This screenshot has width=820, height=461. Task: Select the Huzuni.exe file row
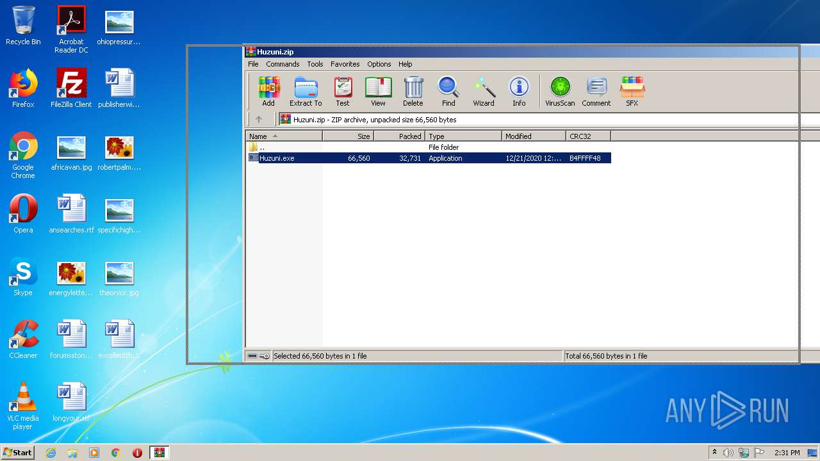429,158
